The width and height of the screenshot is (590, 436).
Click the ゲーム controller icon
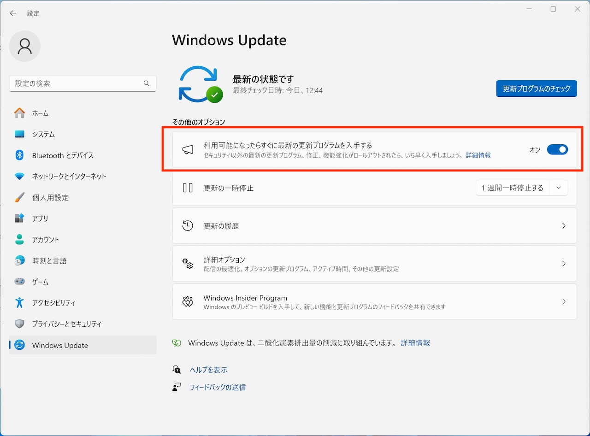[19, 282]
